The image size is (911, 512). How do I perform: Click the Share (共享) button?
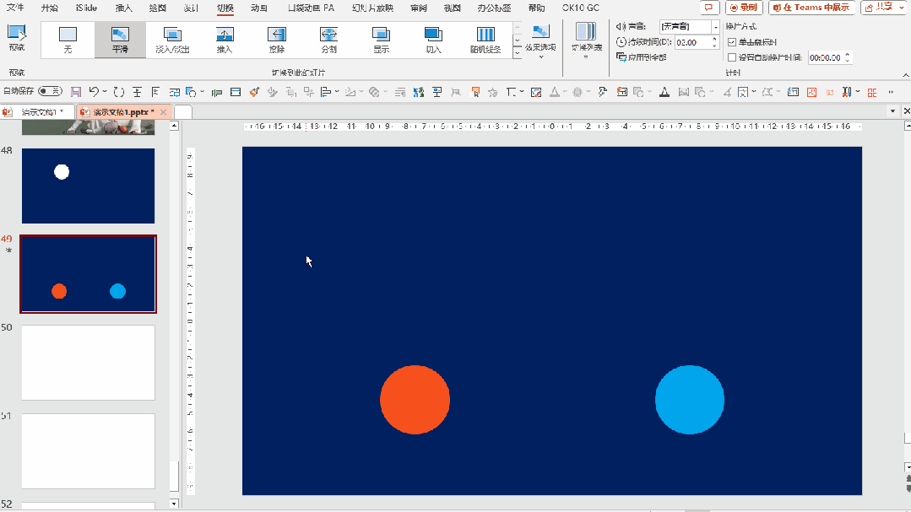click(x=883, y=8)
